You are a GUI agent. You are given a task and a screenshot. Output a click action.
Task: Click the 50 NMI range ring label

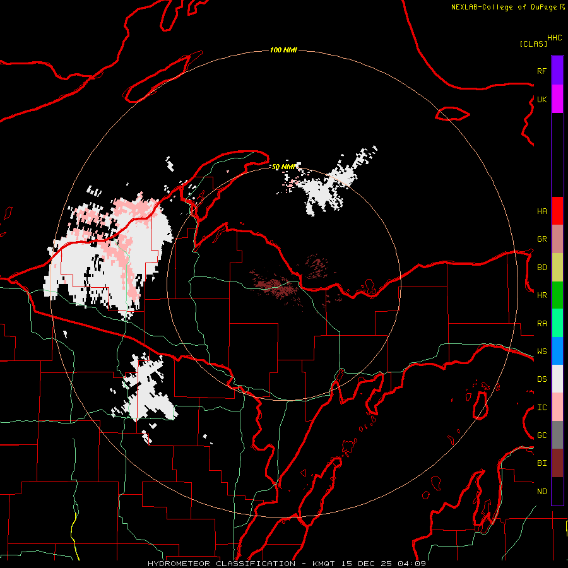coord(283,167)
